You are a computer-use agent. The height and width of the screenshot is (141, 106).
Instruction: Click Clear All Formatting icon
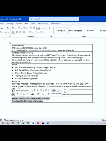(8, 28)
